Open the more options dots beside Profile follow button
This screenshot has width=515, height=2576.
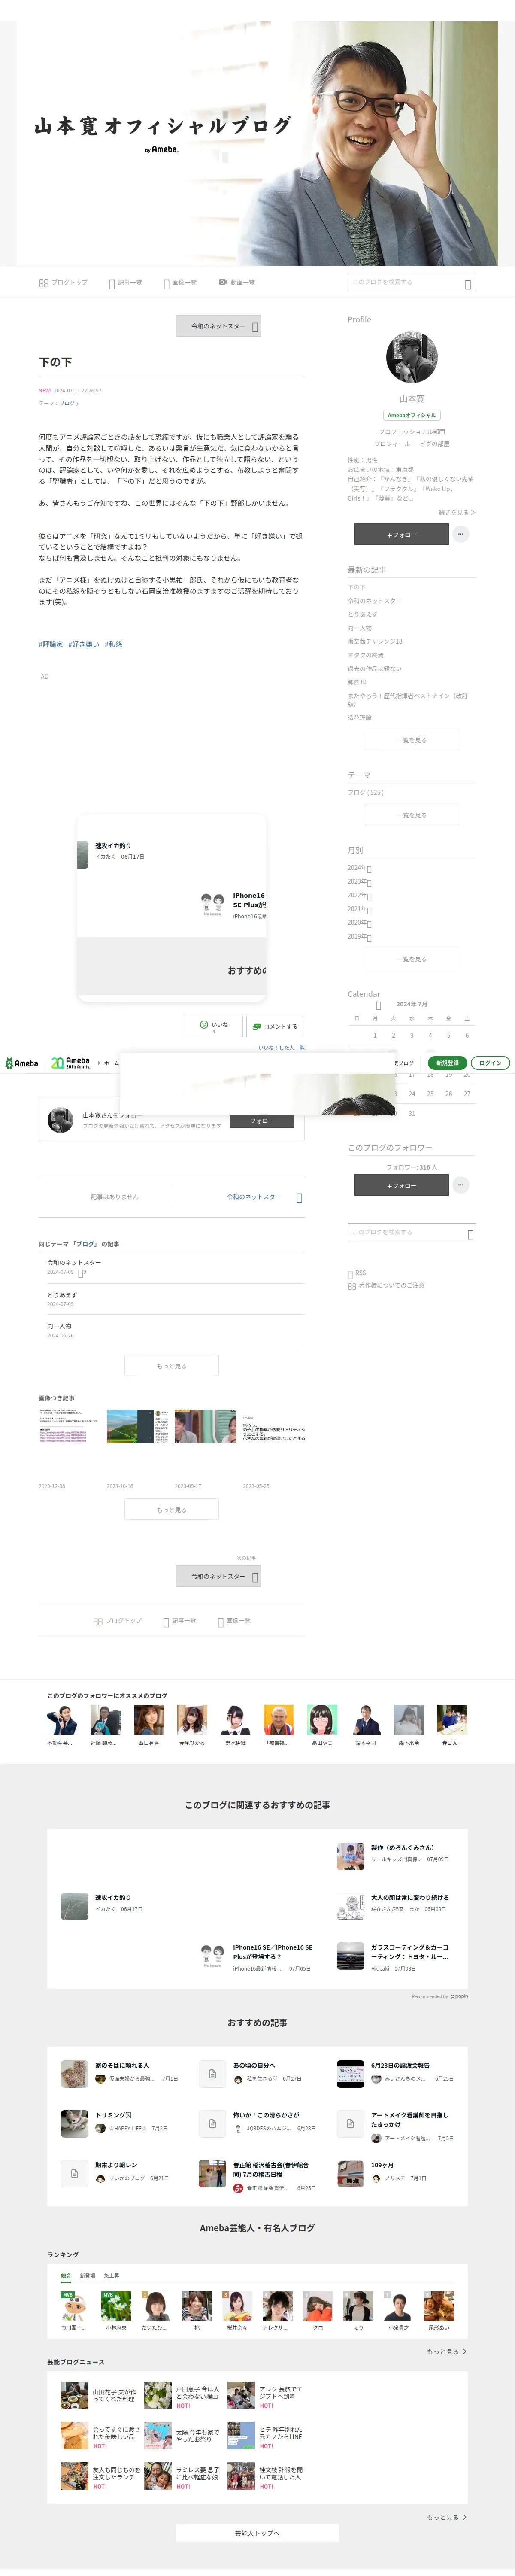460,534
